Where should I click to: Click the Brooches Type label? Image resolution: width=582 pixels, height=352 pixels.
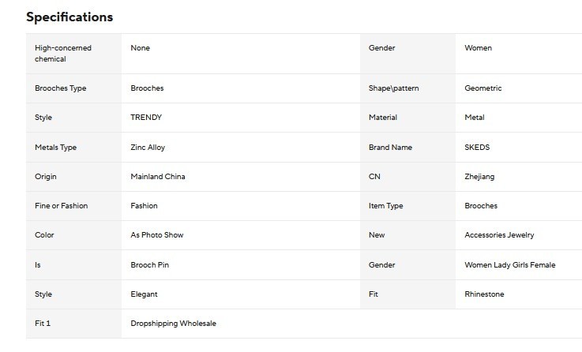click(61, 88)
